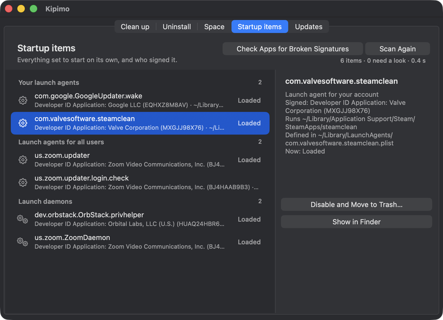Go to the Space tab

pyautogui.click(x=214, y=26)
